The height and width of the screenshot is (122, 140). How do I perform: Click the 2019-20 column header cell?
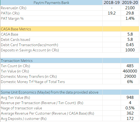[130, 3]
